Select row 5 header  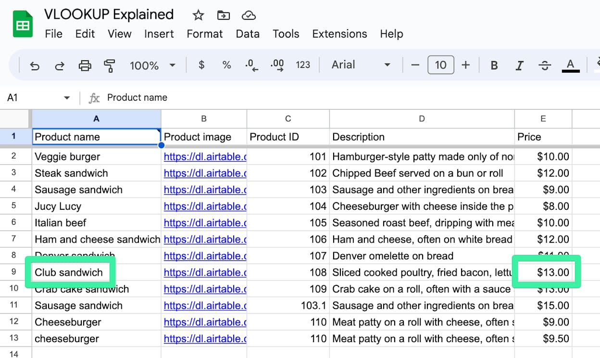pyautogui.click(x=13, y=206)
